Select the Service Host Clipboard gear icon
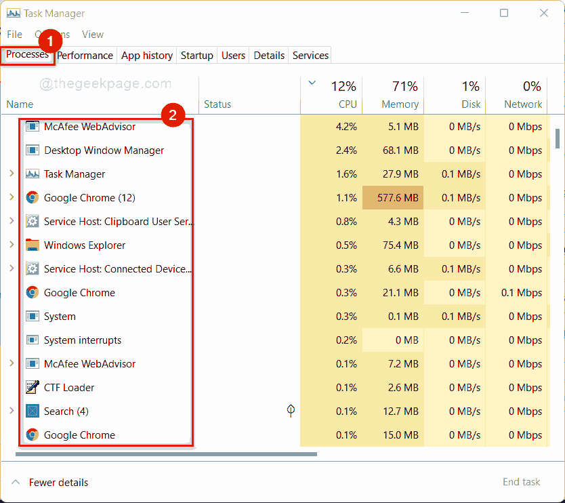 click(32, 221)
